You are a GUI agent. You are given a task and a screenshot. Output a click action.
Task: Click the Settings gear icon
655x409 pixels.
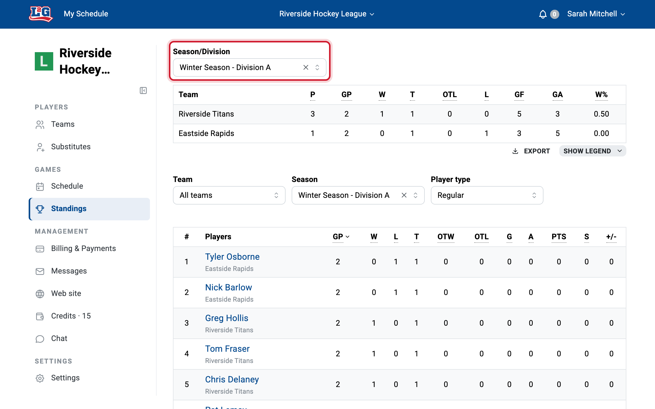point(40,378)
